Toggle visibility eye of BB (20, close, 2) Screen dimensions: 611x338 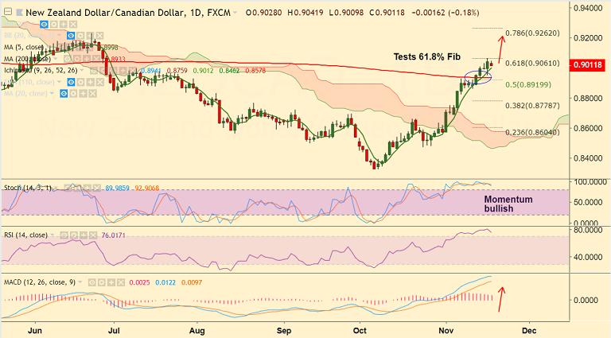[x=71, y=36]
